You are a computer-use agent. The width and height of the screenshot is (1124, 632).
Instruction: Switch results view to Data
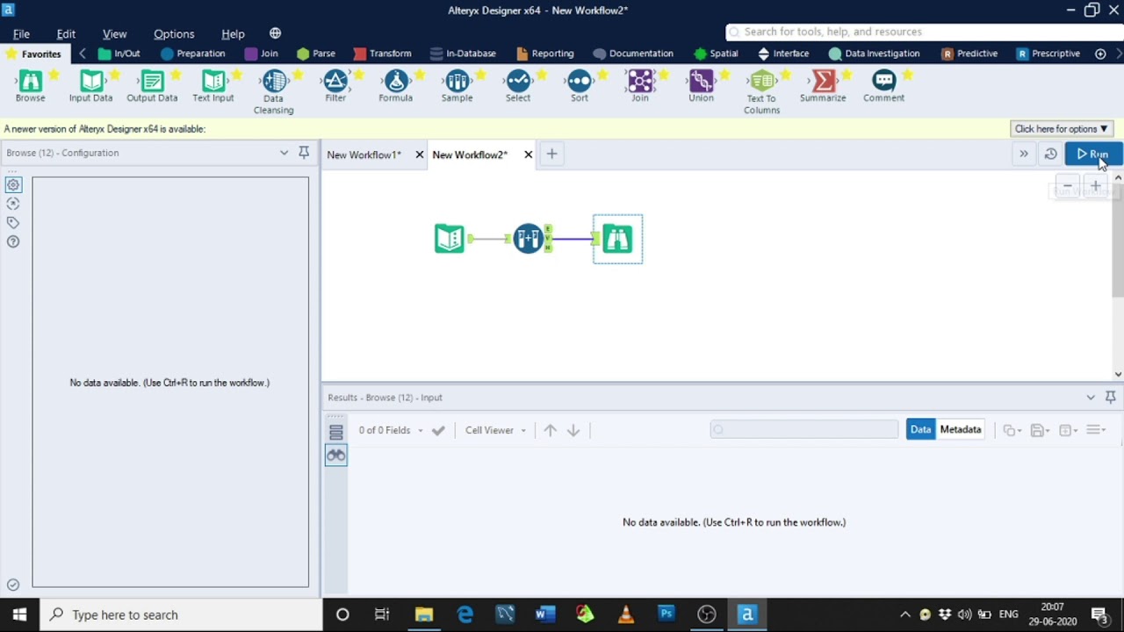coord(920,429)
